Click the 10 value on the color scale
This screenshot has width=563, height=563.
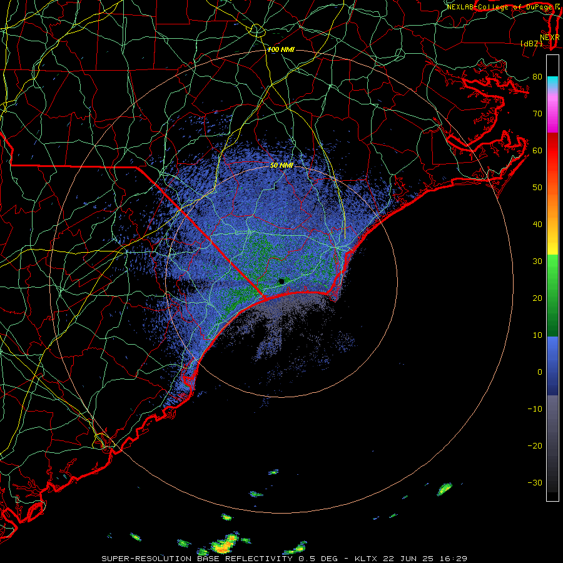coord(537,335)
